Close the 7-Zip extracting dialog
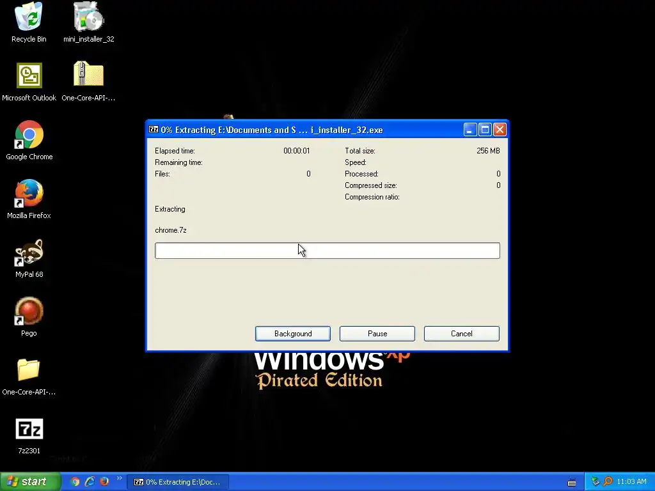This screenshot has width=655, height=491. [x=500, y=130]
